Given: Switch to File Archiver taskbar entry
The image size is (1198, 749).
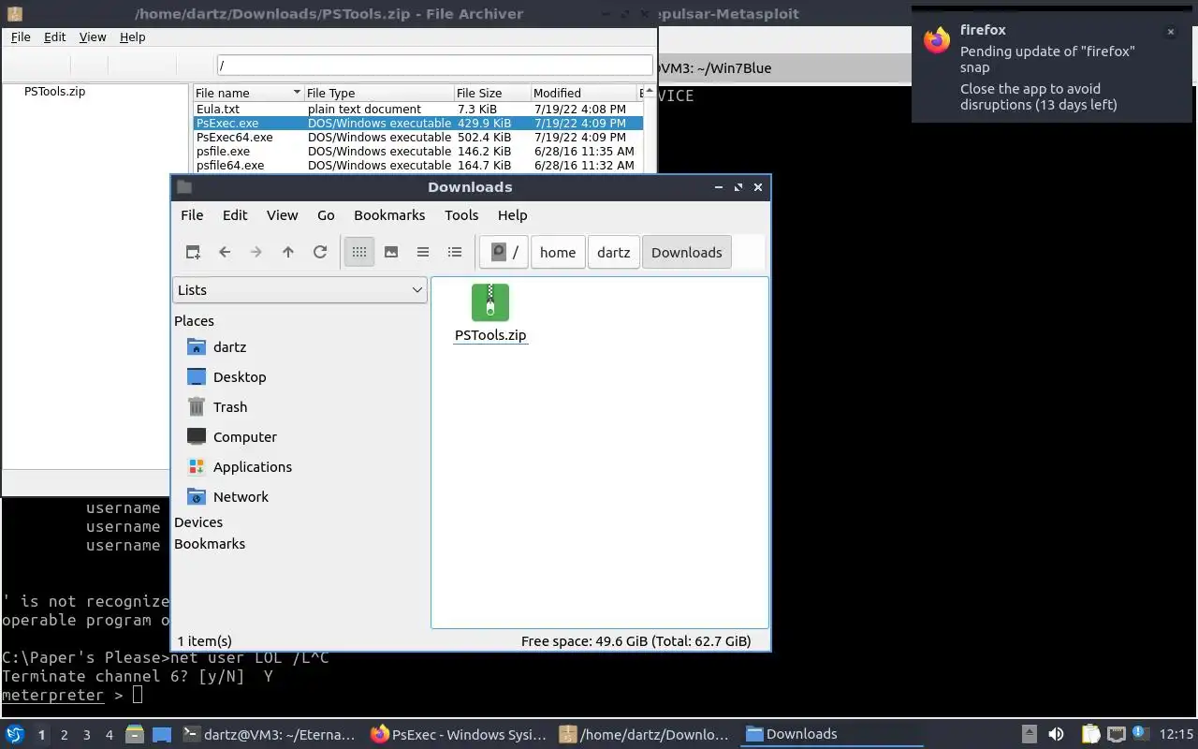Looking at the screenshot, I should click(x=646, y=734).
